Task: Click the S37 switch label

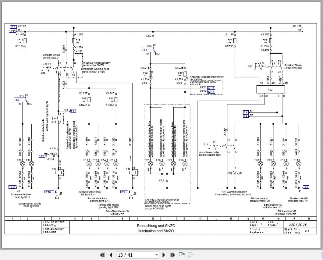Action: [250, 66]
